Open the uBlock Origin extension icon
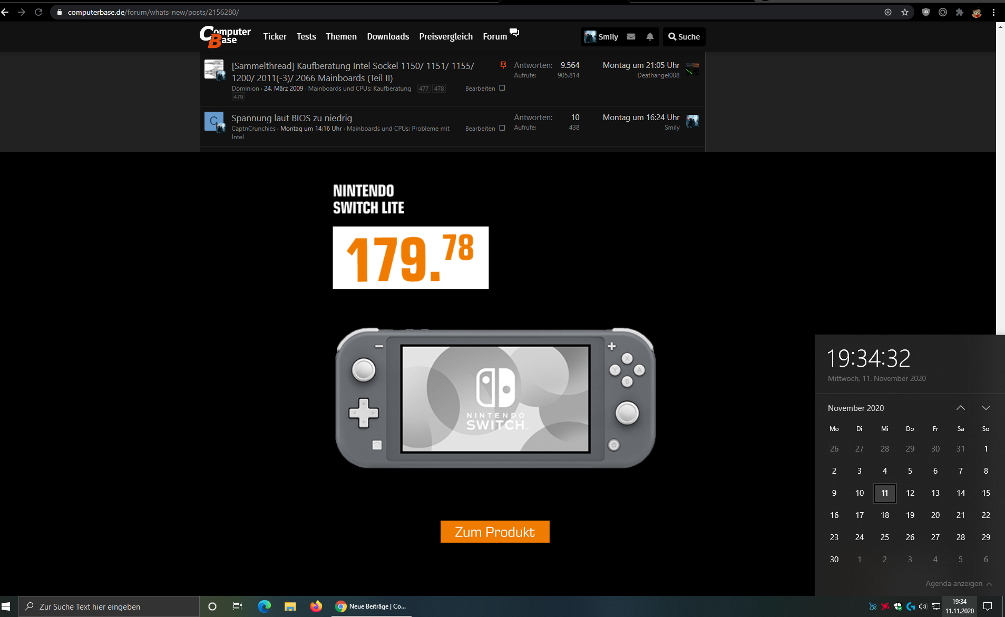1005x617 pixels. click(926, 12)
